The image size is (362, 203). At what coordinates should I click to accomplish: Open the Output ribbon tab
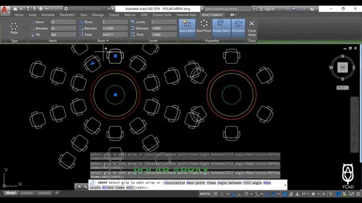pyautogui.click(x=114, y=15)
